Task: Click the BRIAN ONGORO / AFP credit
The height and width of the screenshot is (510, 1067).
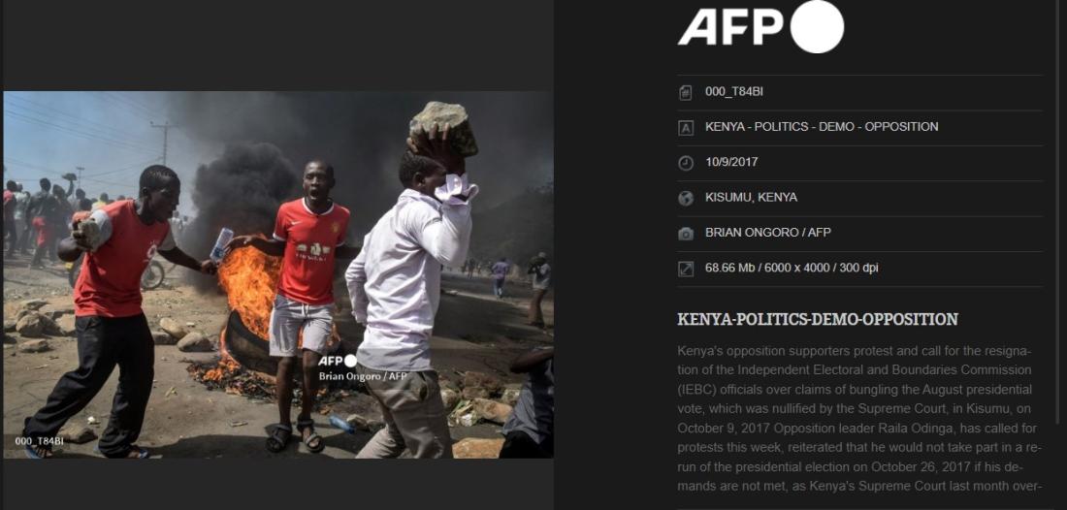Action: pos(768,233)
